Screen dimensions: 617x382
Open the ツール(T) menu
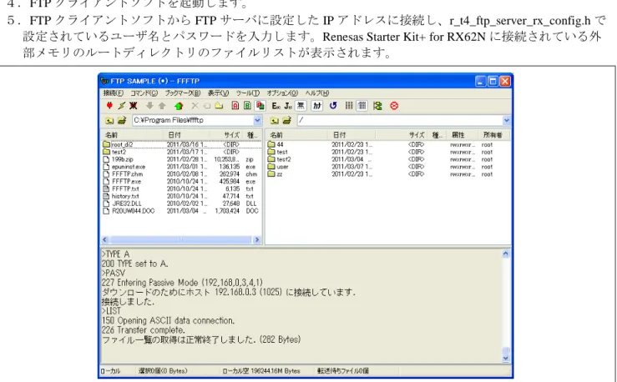[x=248, y=93]
